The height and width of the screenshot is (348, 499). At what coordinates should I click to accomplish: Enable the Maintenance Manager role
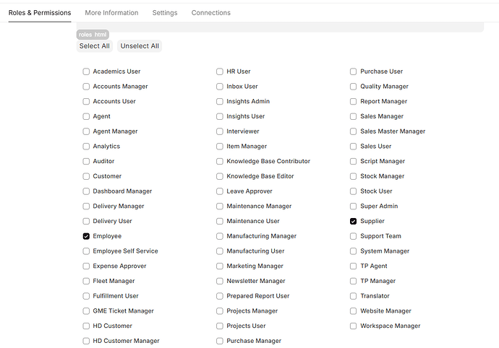coord(220,206)
